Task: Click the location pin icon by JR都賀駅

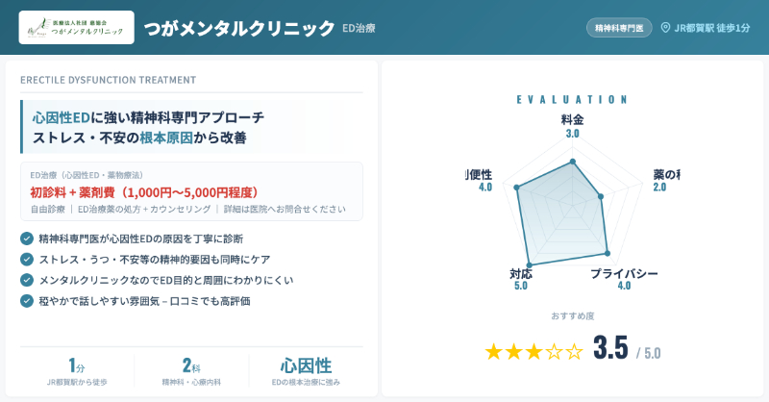Action: coord(665,28)
